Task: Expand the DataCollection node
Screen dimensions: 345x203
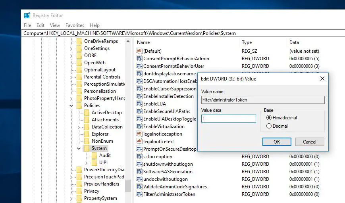Action: 79,127
